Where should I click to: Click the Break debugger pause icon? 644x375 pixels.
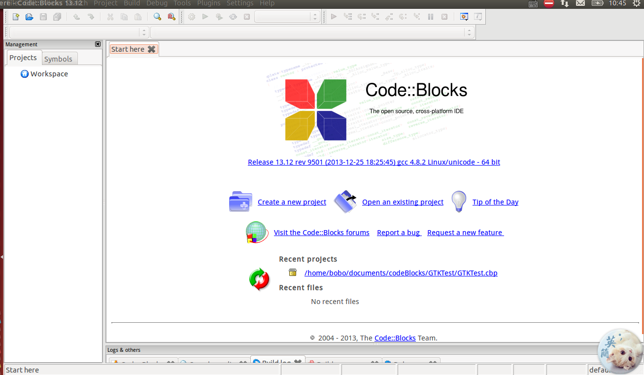pyautogui.click(x=431, y=17)
